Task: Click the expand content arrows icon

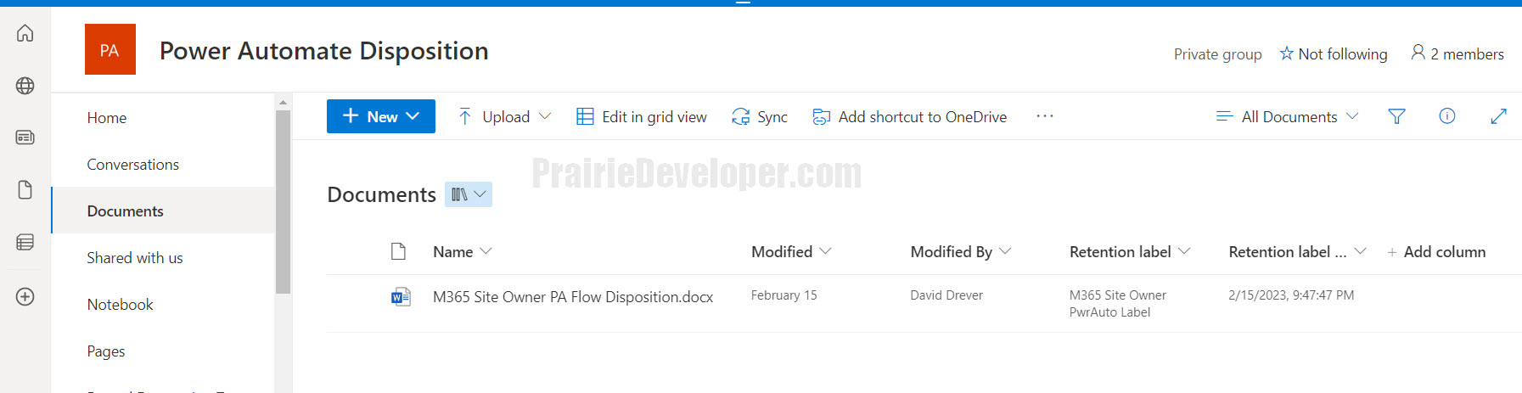Action: point(1498,116)
